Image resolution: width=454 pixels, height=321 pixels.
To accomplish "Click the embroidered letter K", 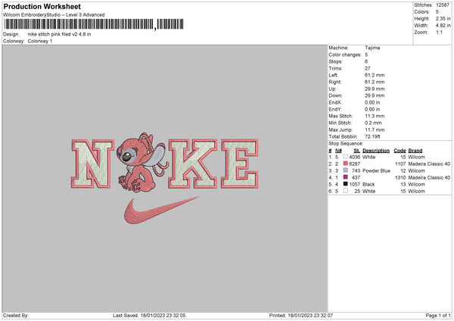I will tap(193, 164).
